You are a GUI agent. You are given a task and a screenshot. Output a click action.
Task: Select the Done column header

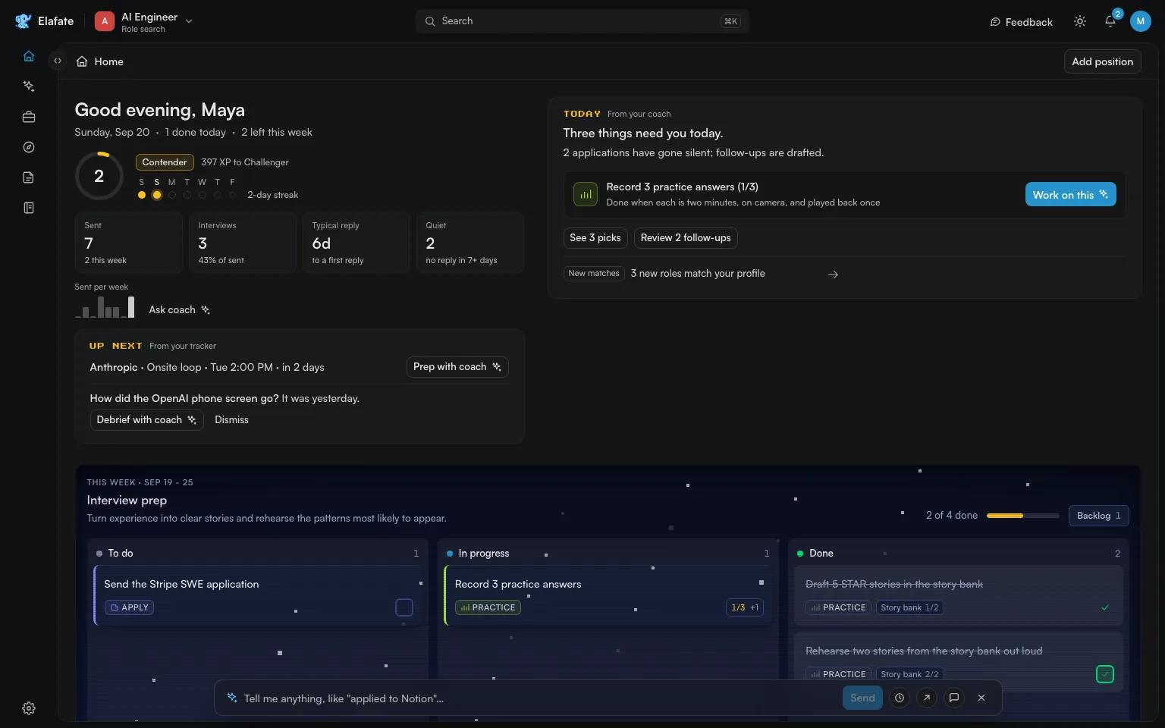point(958,554)
